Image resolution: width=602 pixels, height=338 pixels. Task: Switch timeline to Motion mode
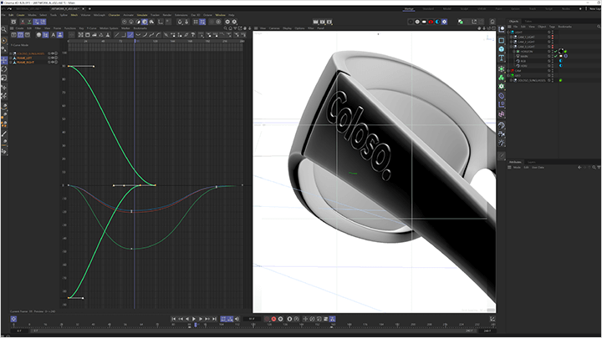coord(28,35)
